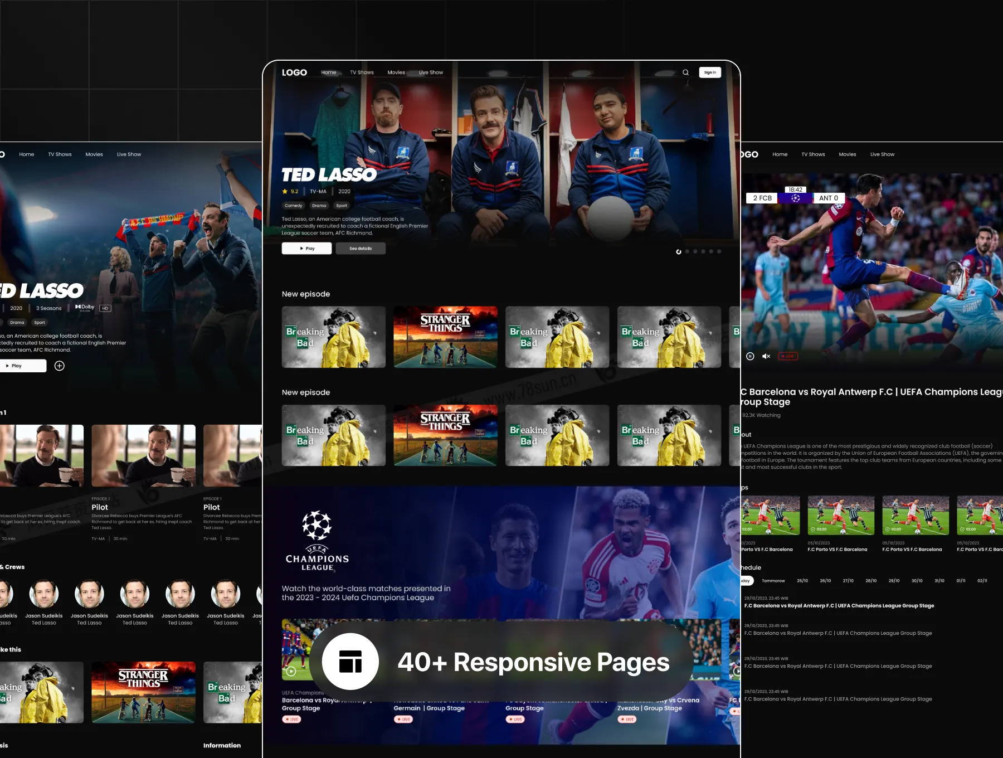Switch schedule to 27/10 date

(848, 581)
